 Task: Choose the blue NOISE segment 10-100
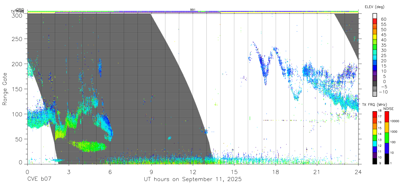pyautogui.click(x=387, y=148)
